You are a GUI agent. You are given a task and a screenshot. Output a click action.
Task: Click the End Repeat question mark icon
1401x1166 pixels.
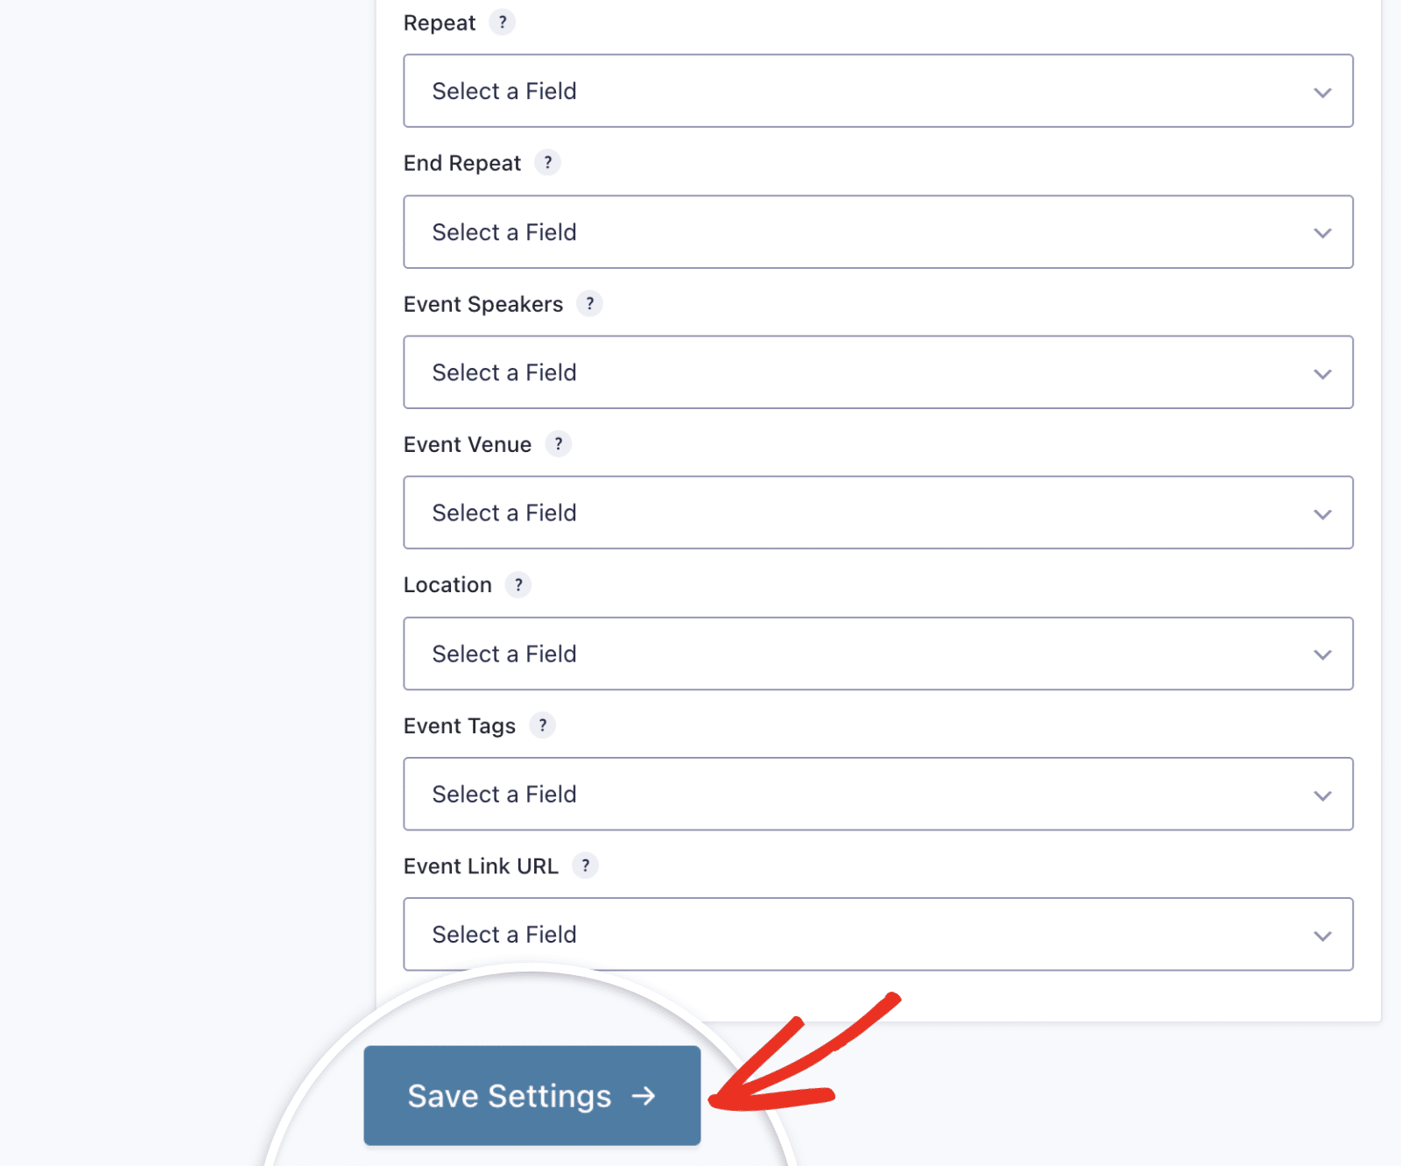(x=547, y=162)
